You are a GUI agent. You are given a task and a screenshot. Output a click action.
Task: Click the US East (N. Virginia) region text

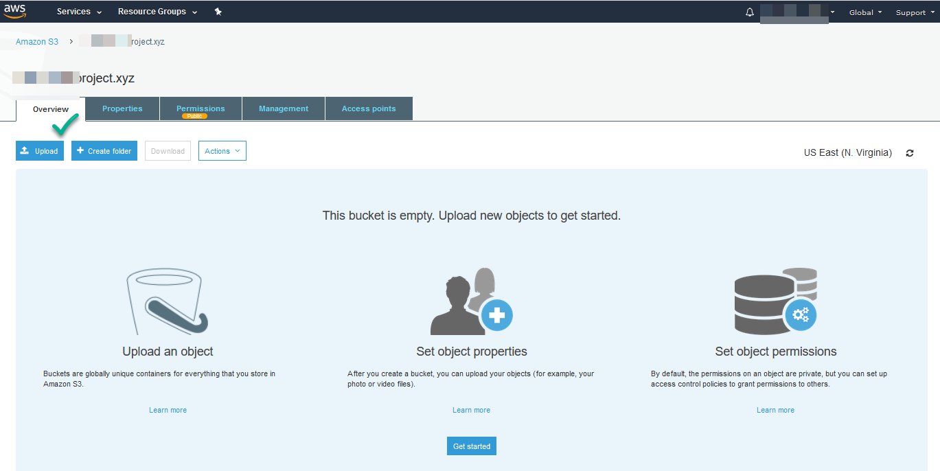point(848,152)
